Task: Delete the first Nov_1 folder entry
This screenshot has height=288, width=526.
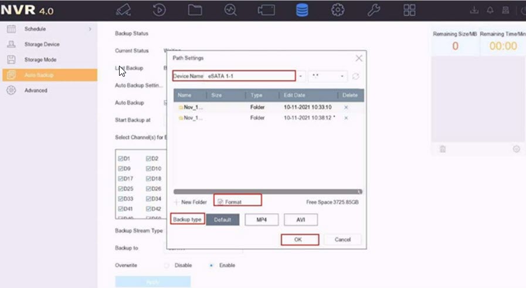Action: (x=346, y=107)
